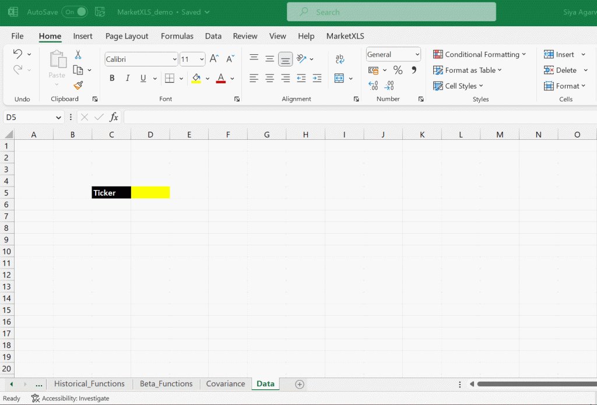Screen dimensions: 597x405
Task: Click the Format as Table button
Action: [x=468, y=70]
